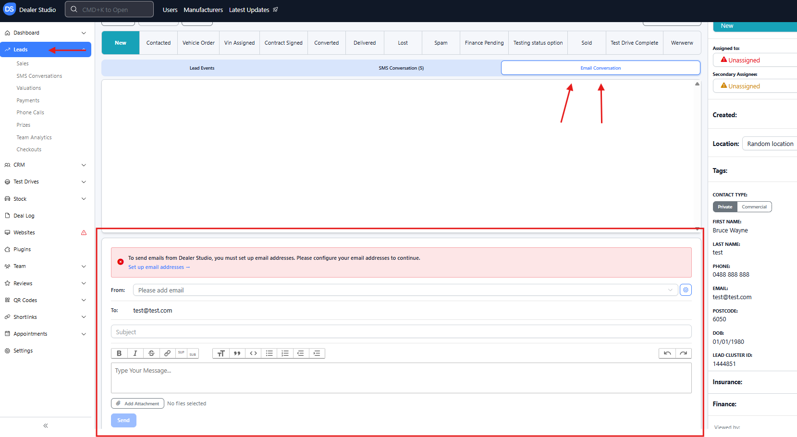Open SMS Conversations under Leads
797x437 pixels.
39,76
